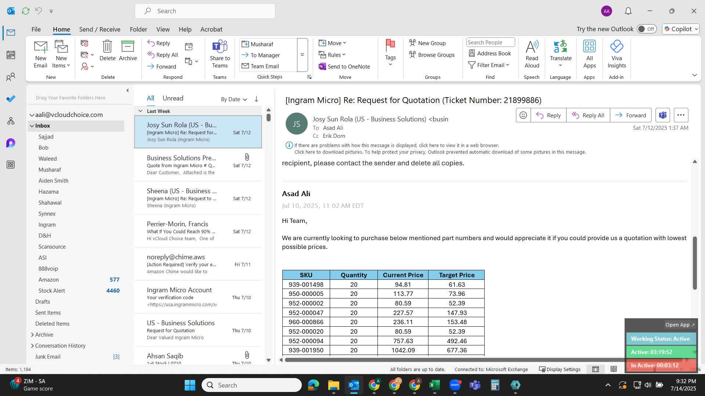
Task: Expand the Archive folder
Action: pyautogui.click(x=32, y=335)
